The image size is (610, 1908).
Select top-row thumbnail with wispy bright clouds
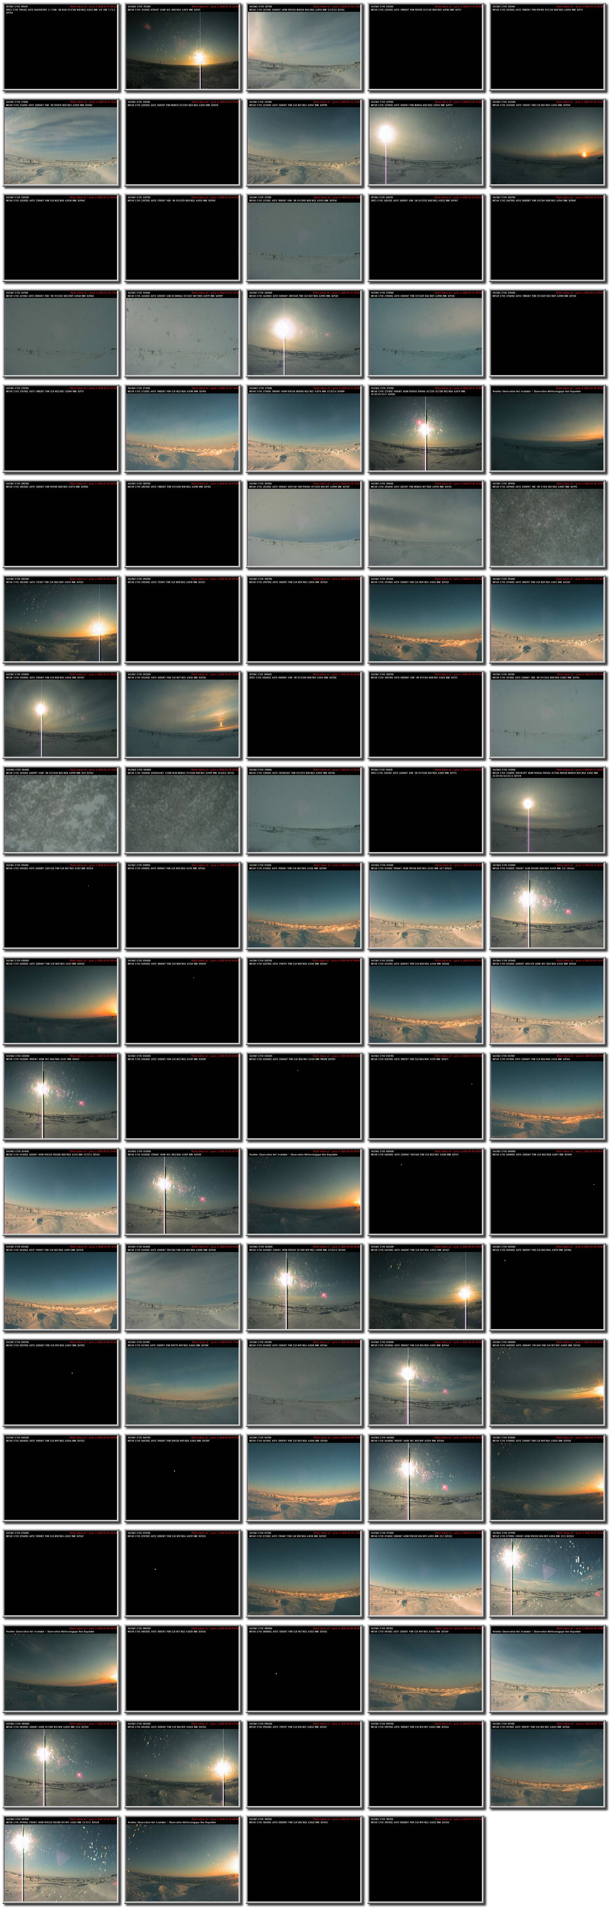click(x=304, y=49)
